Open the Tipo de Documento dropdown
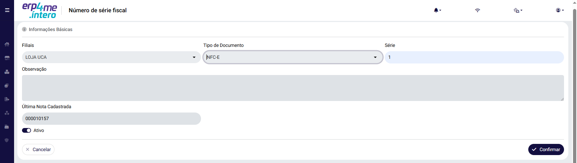 pyautogui.click(x=293, y=57)
